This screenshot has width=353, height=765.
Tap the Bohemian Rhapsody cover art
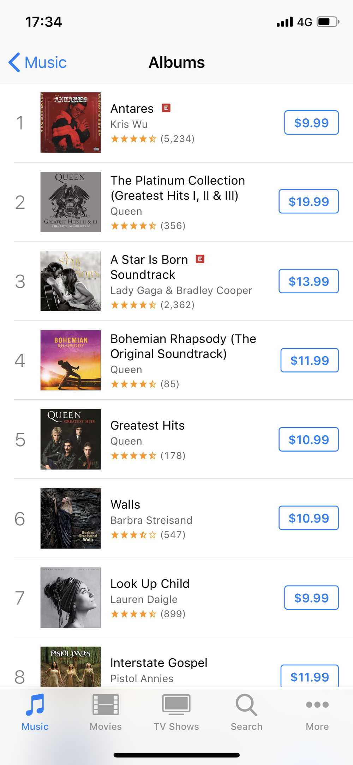(x=71, y=360)
